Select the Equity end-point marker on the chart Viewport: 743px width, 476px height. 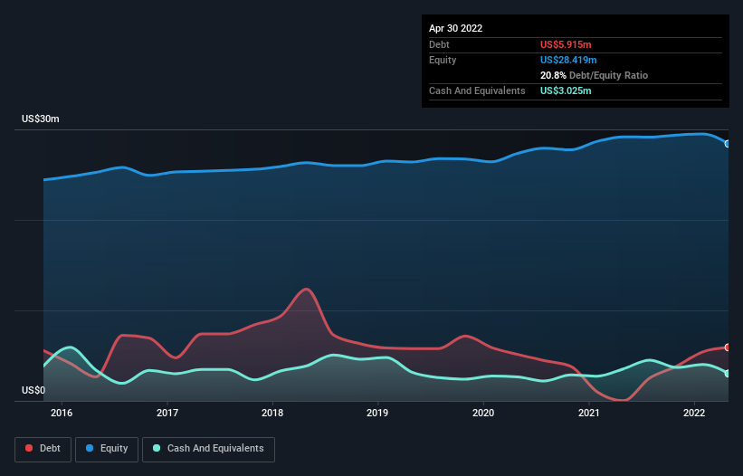click(x=728, y=144)
